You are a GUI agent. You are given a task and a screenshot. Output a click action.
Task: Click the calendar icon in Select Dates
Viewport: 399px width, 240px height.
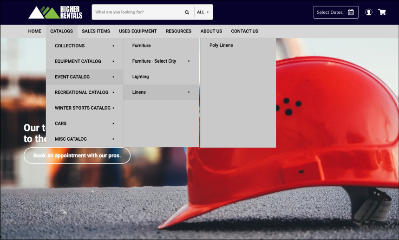351,12
